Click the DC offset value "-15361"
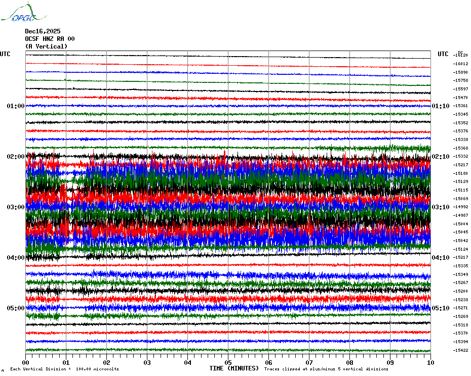471x376 pixels. [460, 106]
